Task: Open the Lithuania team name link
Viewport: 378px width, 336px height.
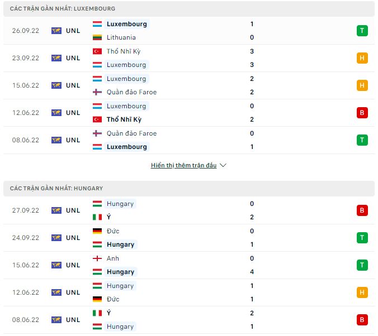Action: 121,37
